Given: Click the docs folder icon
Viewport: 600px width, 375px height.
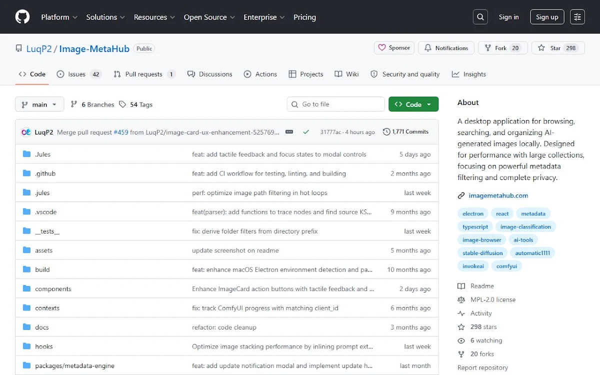Looking at the screenshot, I should 26,327.
